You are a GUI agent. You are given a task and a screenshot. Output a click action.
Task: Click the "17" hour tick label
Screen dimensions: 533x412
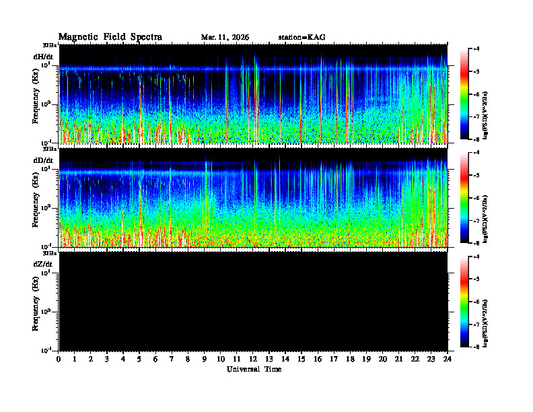point(334,359)
